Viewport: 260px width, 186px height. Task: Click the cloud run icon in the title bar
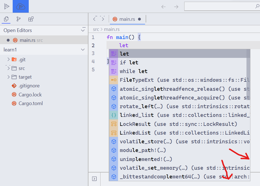pyautogui.click(x=20, y=6)
